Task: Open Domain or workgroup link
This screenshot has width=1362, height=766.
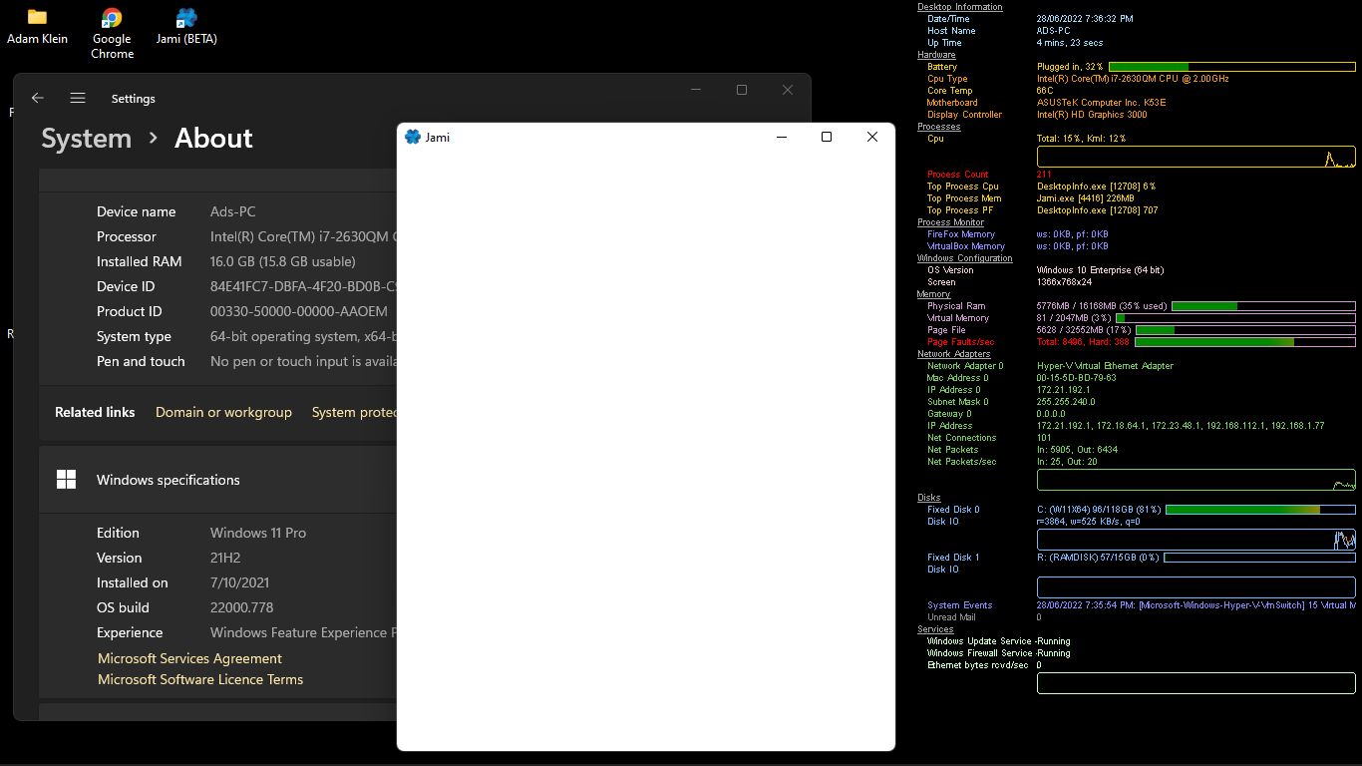Action: [223, 412]
